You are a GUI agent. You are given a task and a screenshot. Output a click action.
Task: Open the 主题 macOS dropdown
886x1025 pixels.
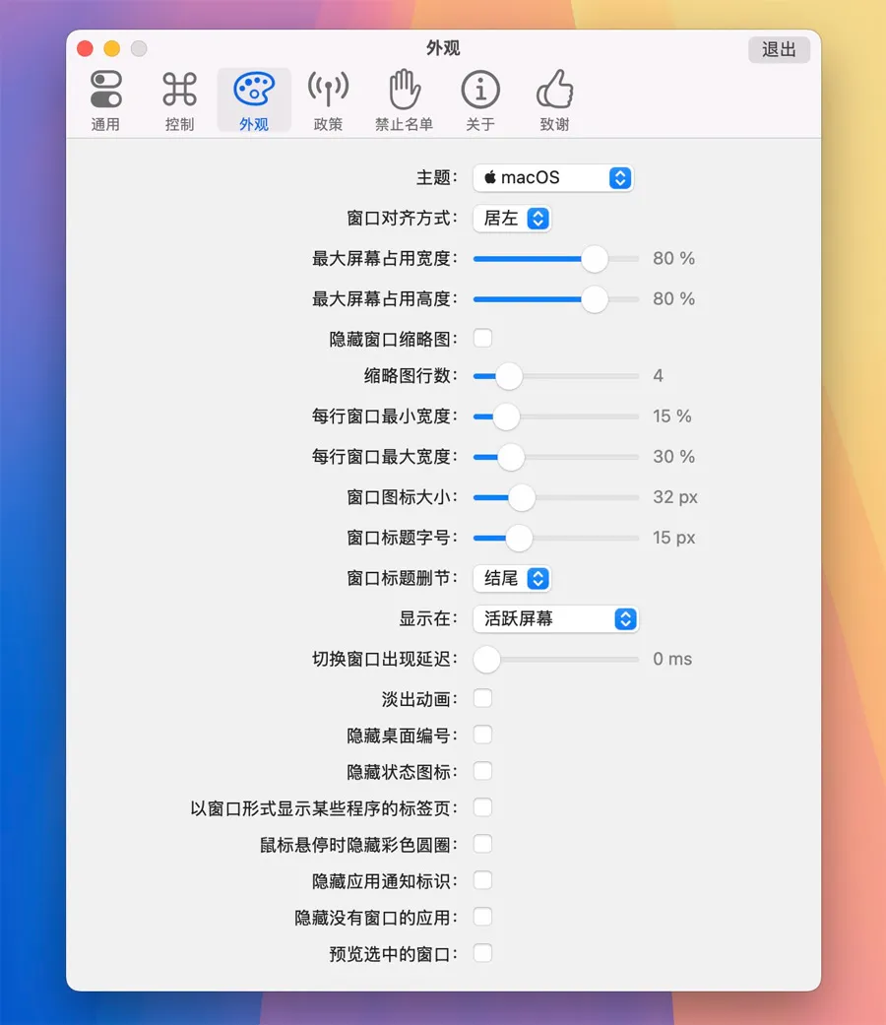click(553, 178)
